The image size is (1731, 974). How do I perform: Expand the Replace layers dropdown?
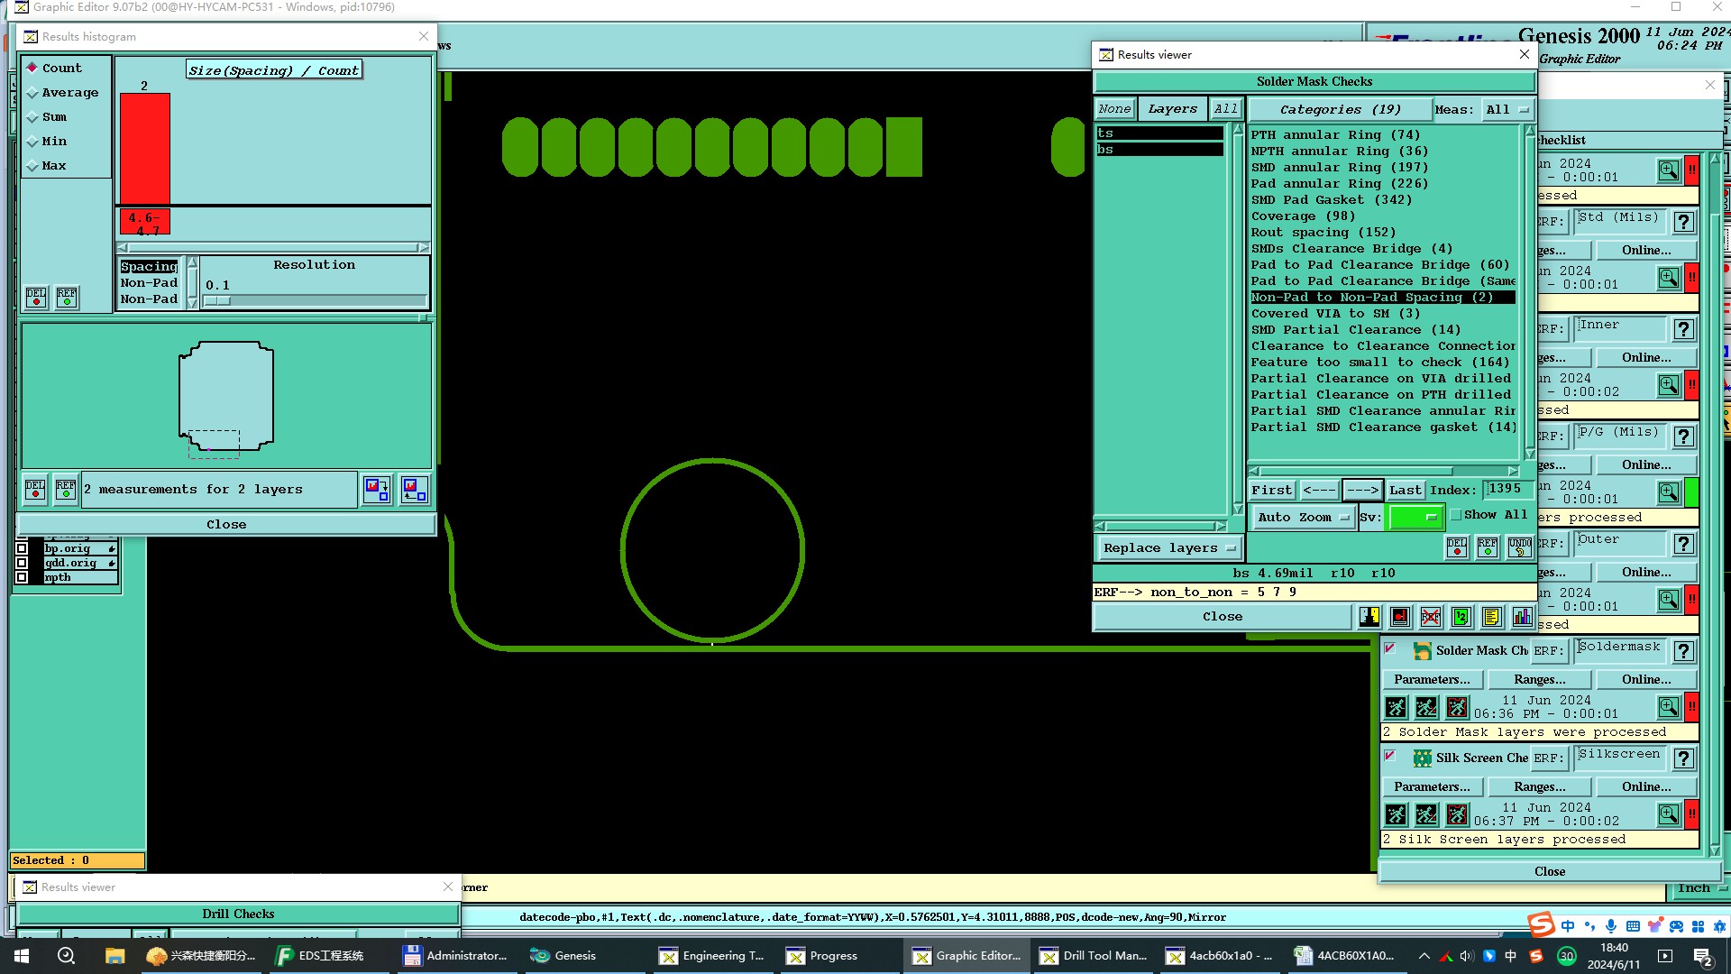1168,548
